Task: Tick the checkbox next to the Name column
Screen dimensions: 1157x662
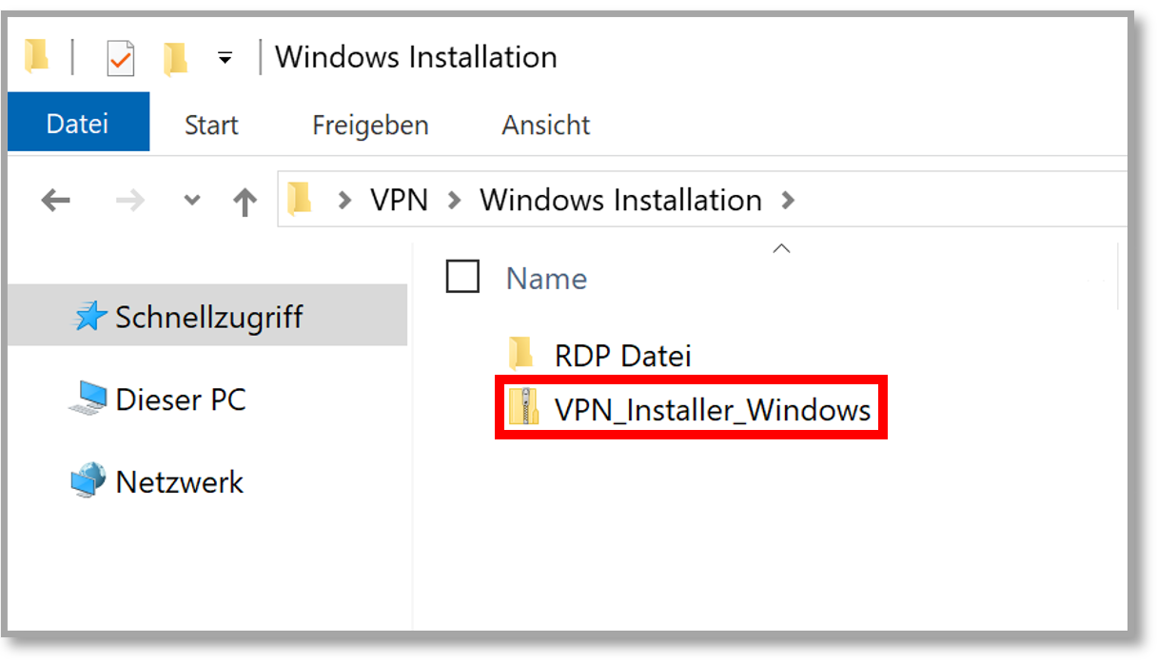Action: coord(462,277)
